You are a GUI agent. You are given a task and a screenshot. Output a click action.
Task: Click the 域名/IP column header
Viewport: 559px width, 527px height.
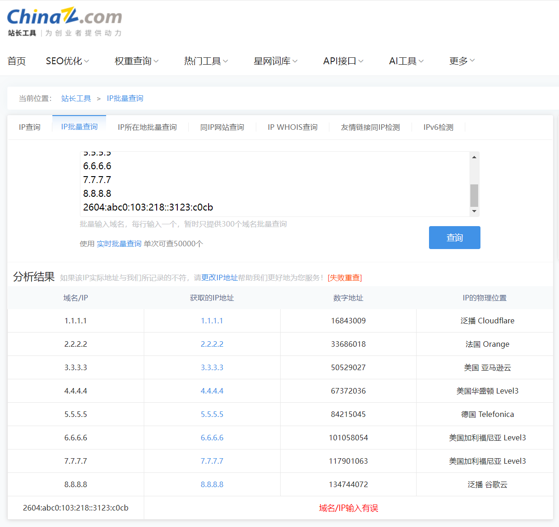(x=76, y=298)
